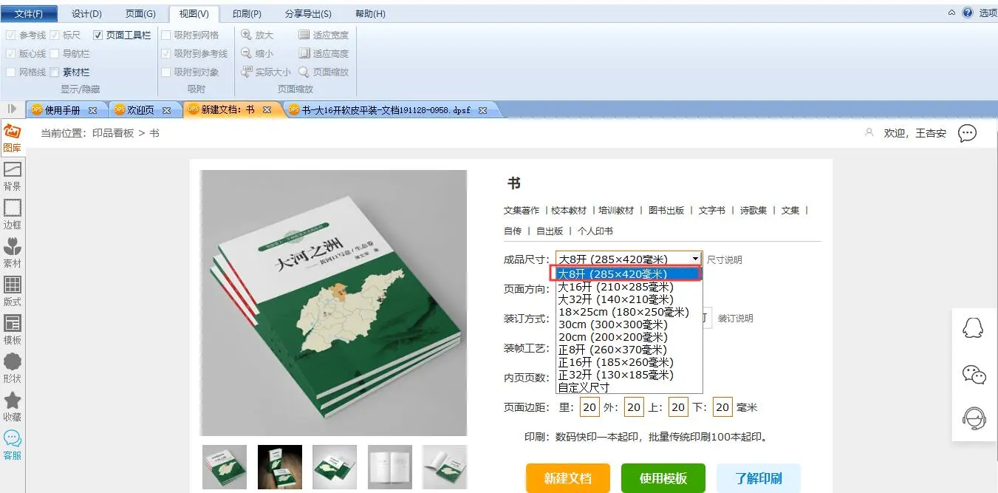Image resolution: width=998 pixels, height=493 pixels.
Task: Open the WeChat contact floating icon
Action: [974, 374]
